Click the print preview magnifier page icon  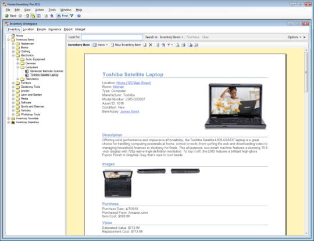point(177,45)
